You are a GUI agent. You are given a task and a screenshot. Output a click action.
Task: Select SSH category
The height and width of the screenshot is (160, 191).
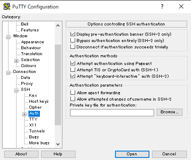coord(25,90)
